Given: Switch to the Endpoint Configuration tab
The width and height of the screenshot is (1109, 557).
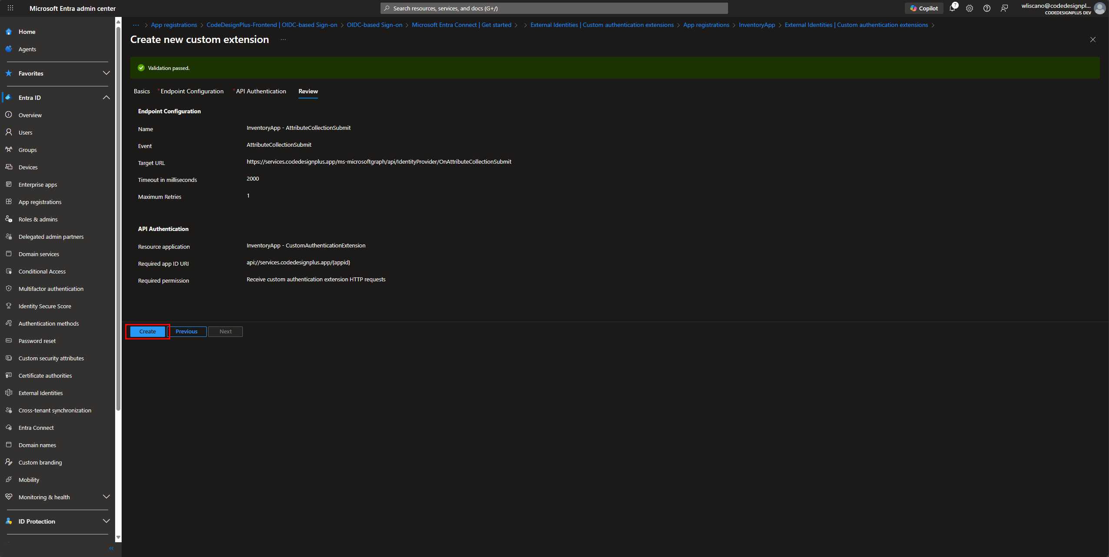Looking at the screenshot, I should click(192, 91).
